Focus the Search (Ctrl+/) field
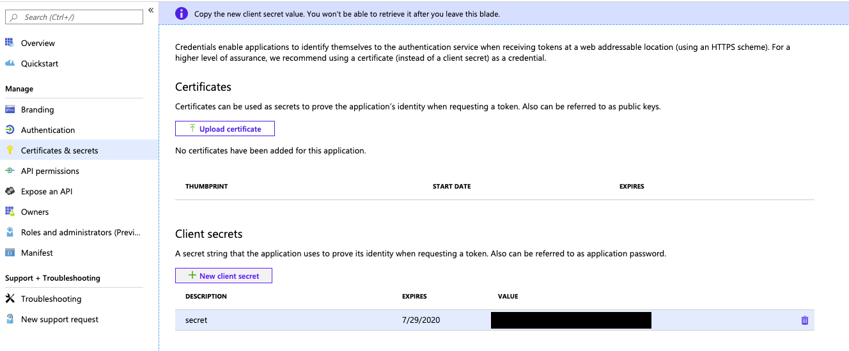Image resolution: width=849 pixels, height=351 pixels. 74,17
